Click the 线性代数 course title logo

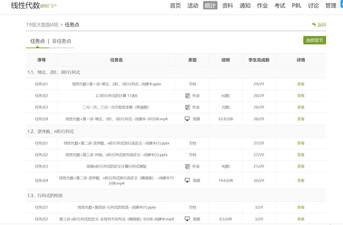click(28, 6)
